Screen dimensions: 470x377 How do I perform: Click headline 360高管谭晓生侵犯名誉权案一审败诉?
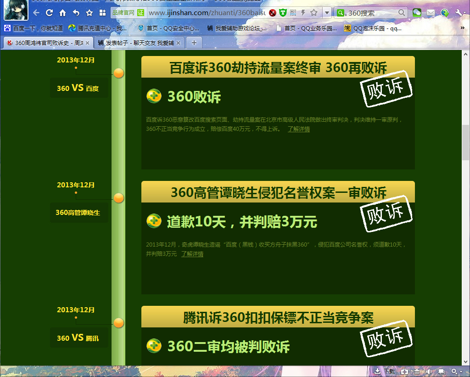click(279, 192)
